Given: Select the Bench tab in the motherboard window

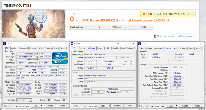Looking at the screenshot, I should click(124, 48).
